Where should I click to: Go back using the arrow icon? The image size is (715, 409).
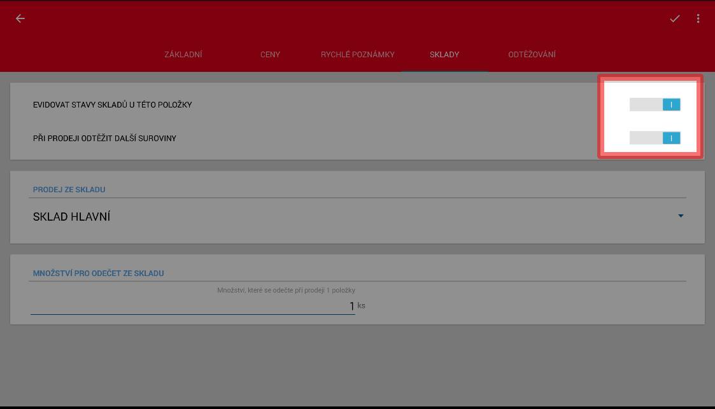pos(20,18)
